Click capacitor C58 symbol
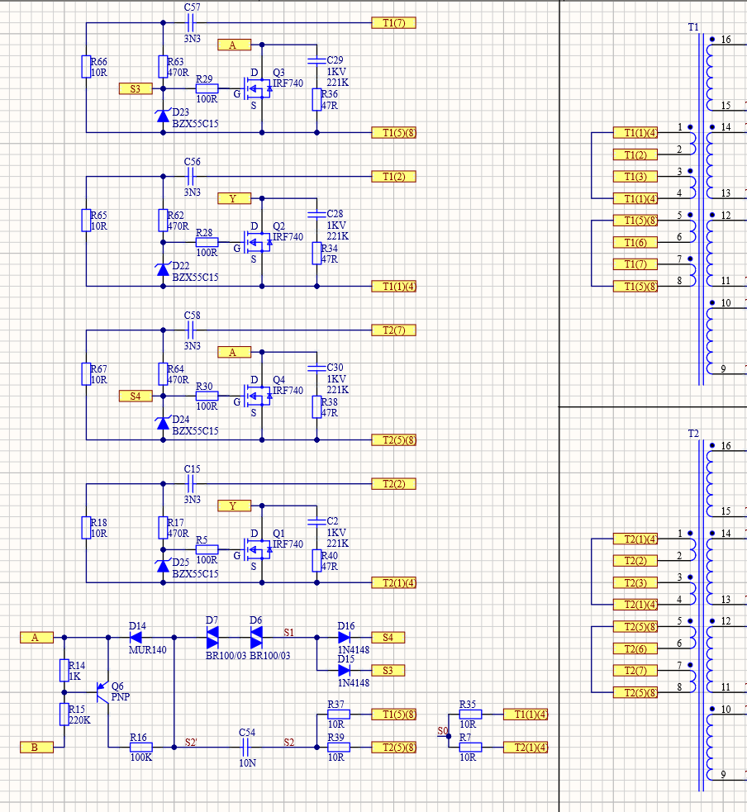 (x=190, y=330)
